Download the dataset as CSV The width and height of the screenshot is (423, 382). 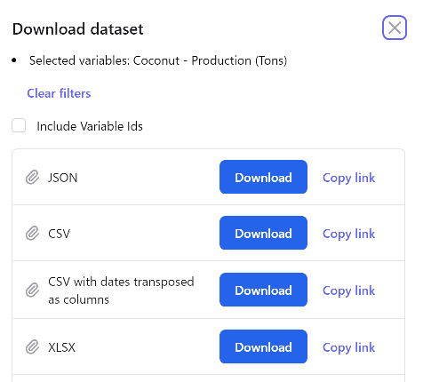tap(263, 233)
